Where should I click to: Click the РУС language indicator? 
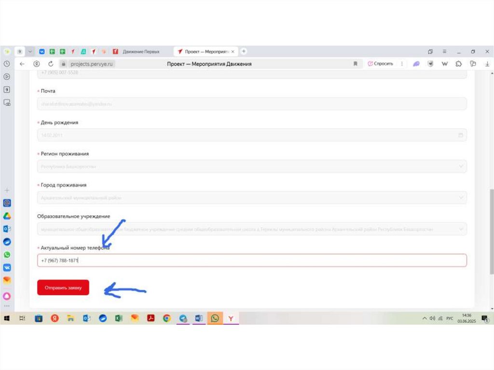[x=449, y=318]
